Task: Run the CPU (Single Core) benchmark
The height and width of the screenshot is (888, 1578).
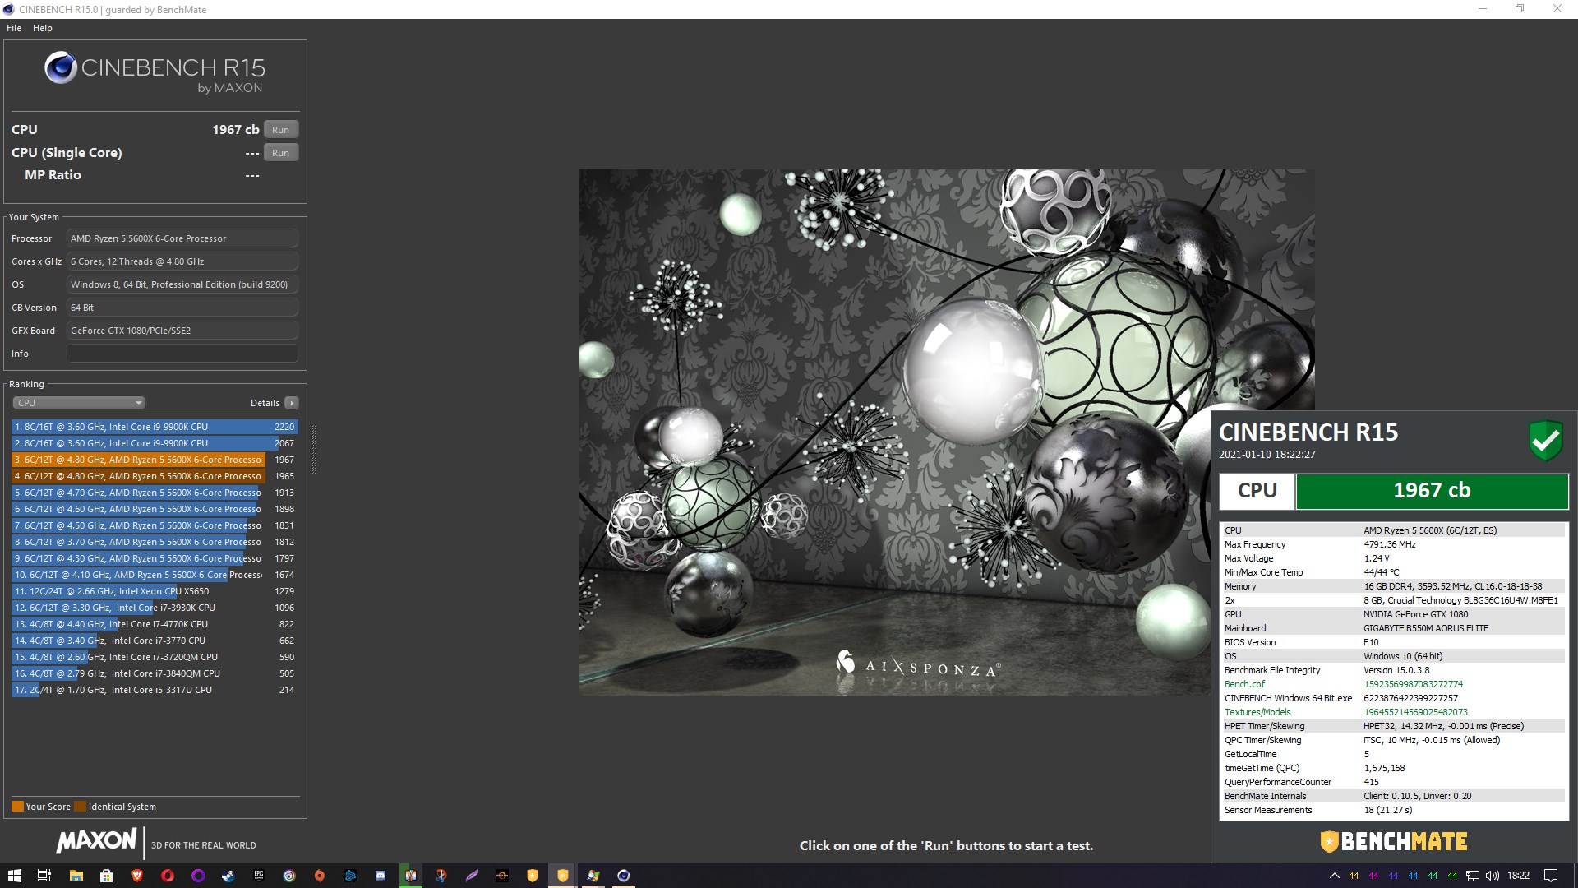Action: [281, 153]
